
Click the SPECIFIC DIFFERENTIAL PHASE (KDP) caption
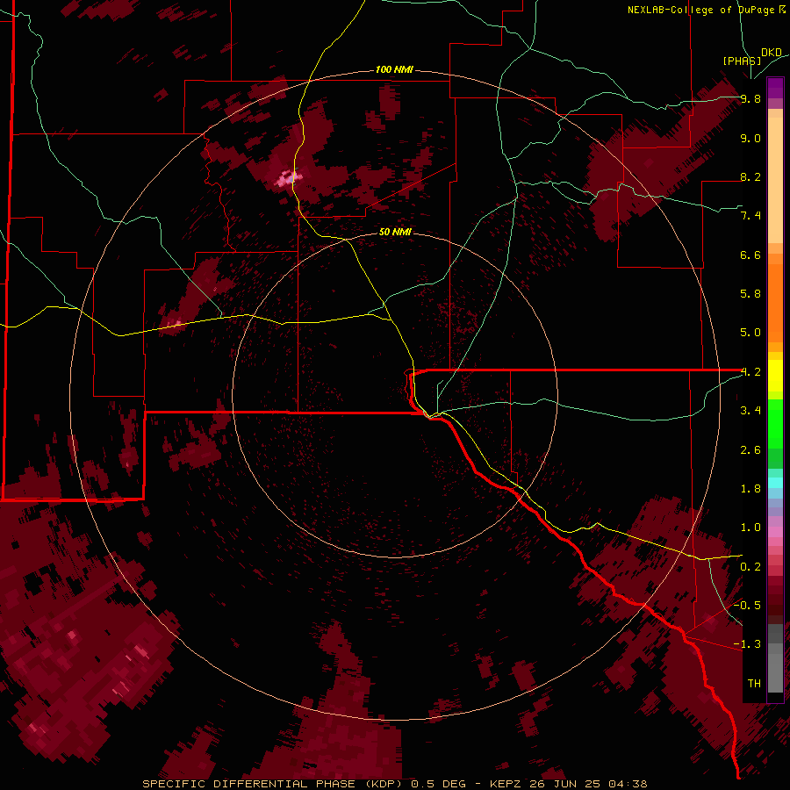[x=275, y=784]
